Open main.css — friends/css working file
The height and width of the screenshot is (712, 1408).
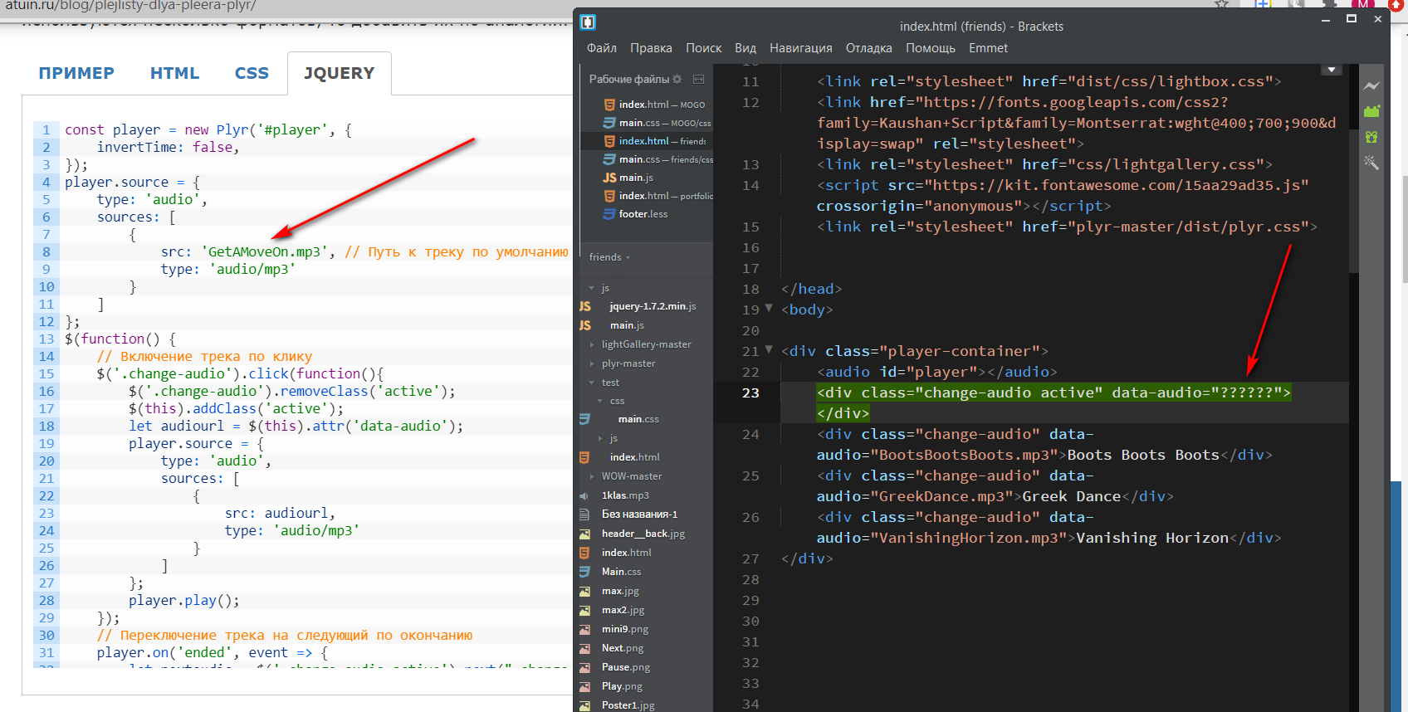[647, 159]
